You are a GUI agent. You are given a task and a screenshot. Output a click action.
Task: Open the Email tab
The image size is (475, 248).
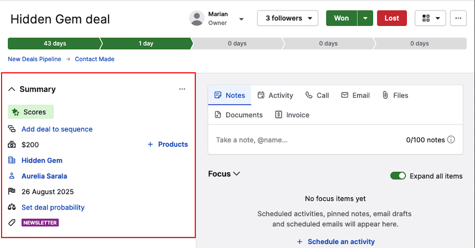[355, 96]
